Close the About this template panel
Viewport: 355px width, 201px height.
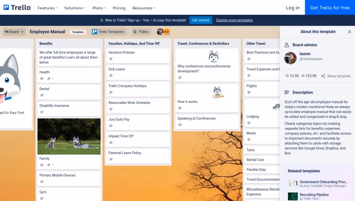pyautogui.click(x=349, y=32)
